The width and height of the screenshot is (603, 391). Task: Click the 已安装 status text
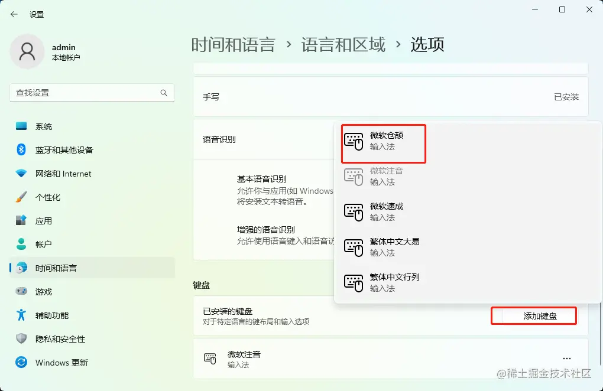tap(566, 97)
